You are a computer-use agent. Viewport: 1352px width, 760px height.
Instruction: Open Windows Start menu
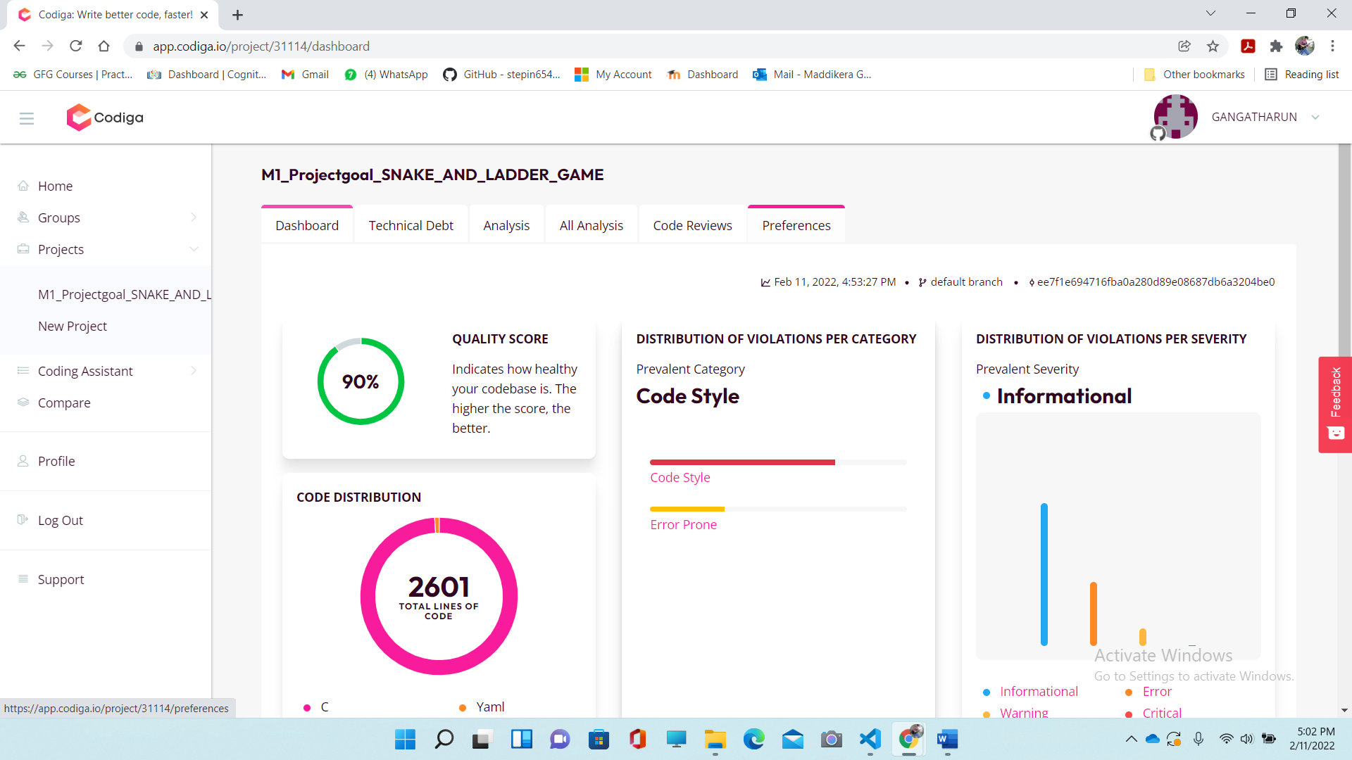[x=406, y=739]
